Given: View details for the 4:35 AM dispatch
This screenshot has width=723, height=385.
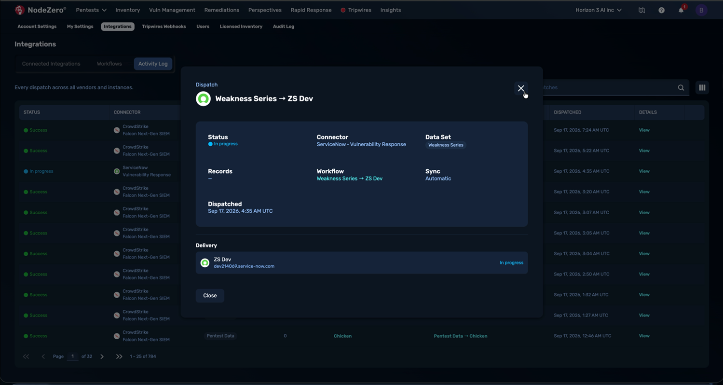Looking at the screenshot, I should click(x=644, y=171).
